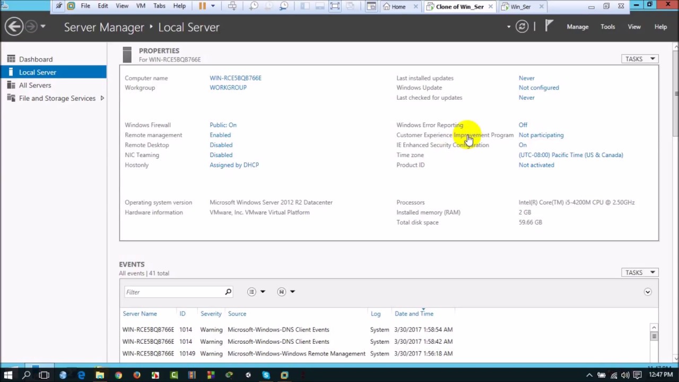679x382 pixels.
Task: Open the VMware power options dropdown arrow
Action: [x=213, y=6]
